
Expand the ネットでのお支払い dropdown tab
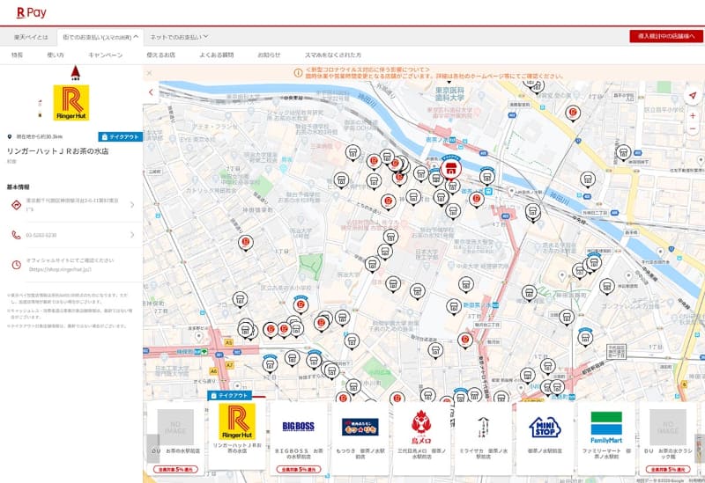(x=179, y=37)
